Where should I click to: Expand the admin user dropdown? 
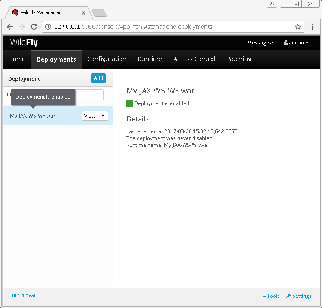click(296, 43)
